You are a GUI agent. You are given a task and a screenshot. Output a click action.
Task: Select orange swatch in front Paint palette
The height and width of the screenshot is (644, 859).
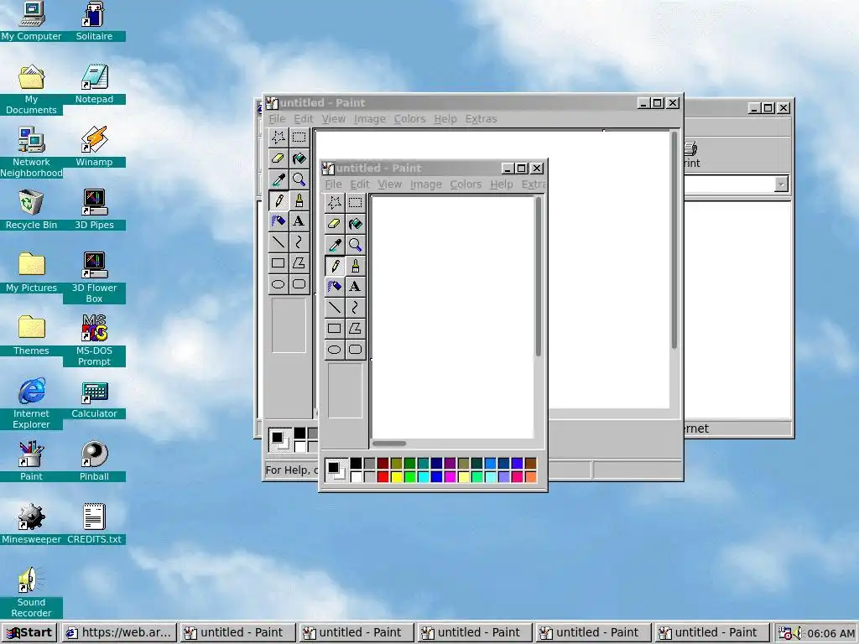click(530, 477)
